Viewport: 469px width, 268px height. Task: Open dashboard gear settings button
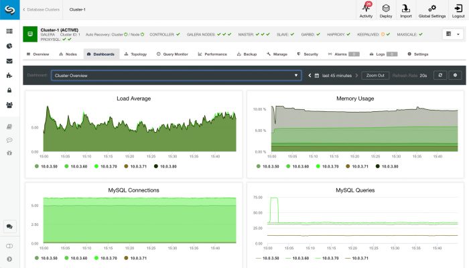tap(455, 76)
